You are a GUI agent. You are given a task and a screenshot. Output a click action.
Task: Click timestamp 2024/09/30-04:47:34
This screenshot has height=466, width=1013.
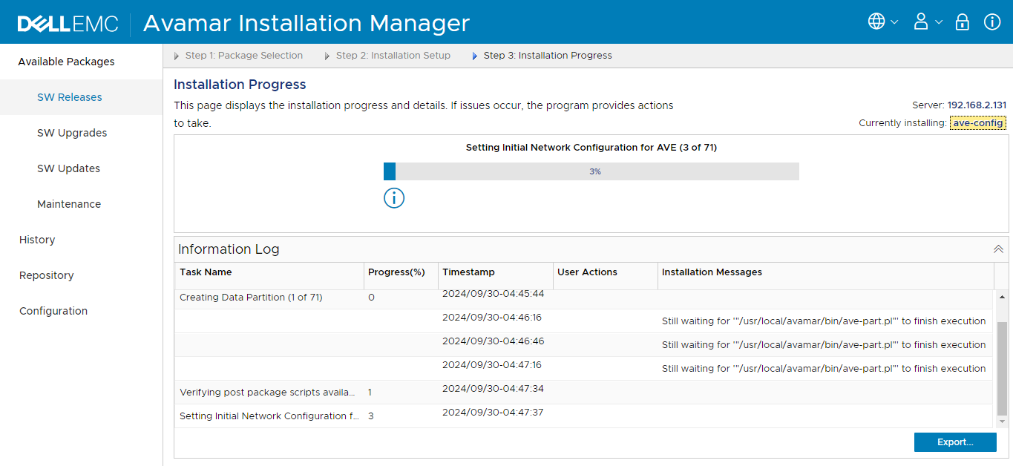(x=494, y=389)
